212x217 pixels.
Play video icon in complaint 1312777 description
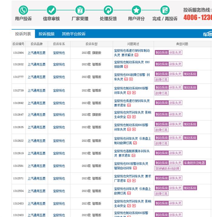131,79
